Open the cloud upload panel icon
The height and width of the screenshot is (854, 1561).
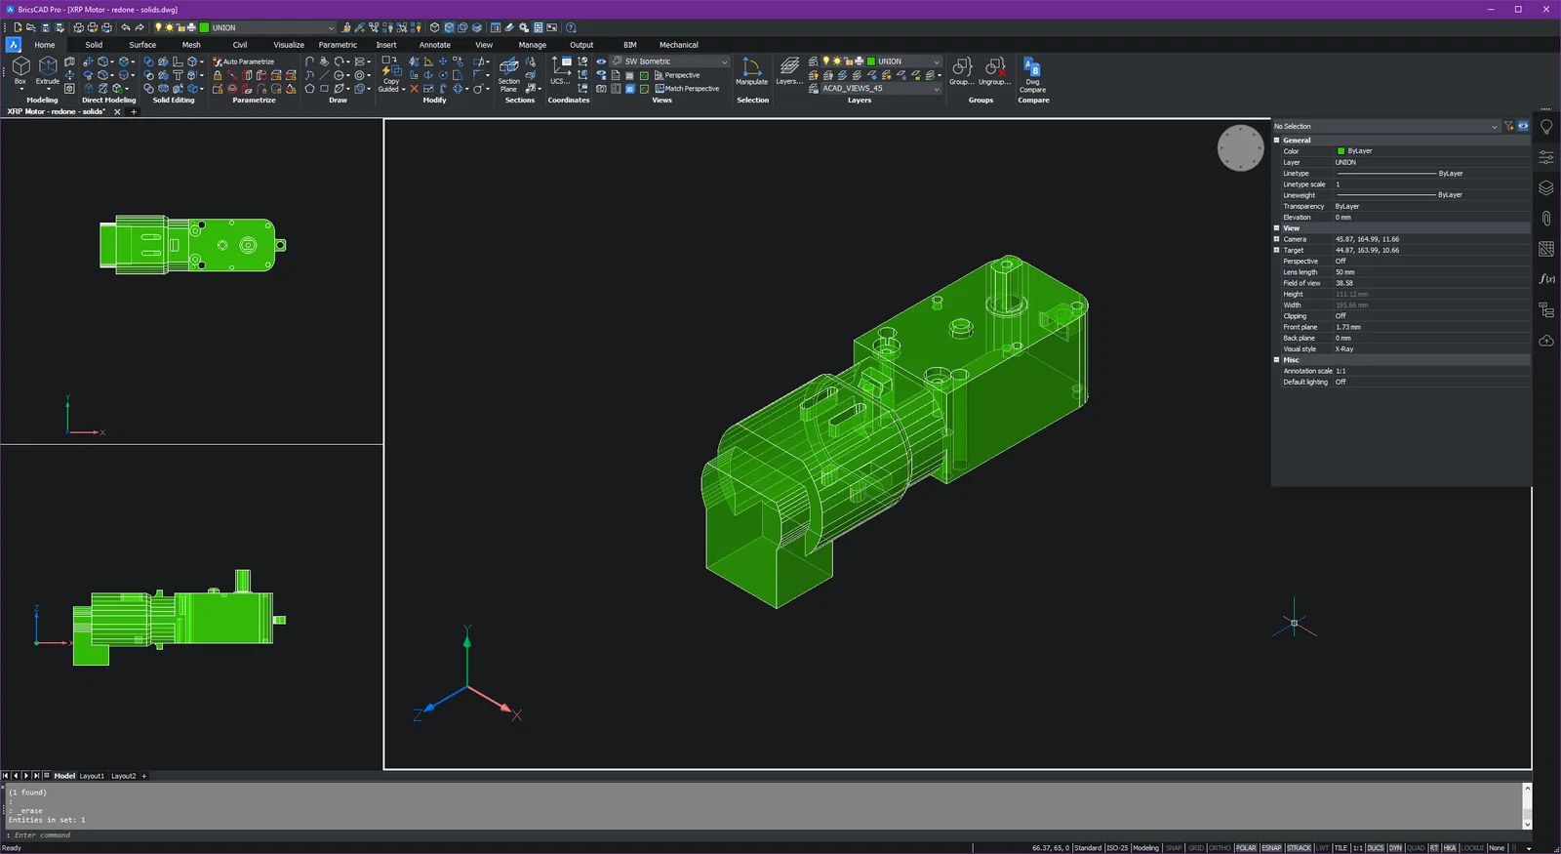1546,341
